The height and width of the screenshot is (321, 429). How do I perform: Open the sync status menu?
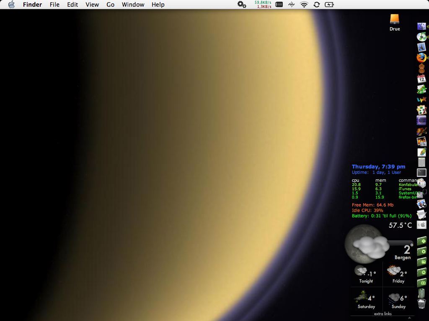[x=317, y=5]
